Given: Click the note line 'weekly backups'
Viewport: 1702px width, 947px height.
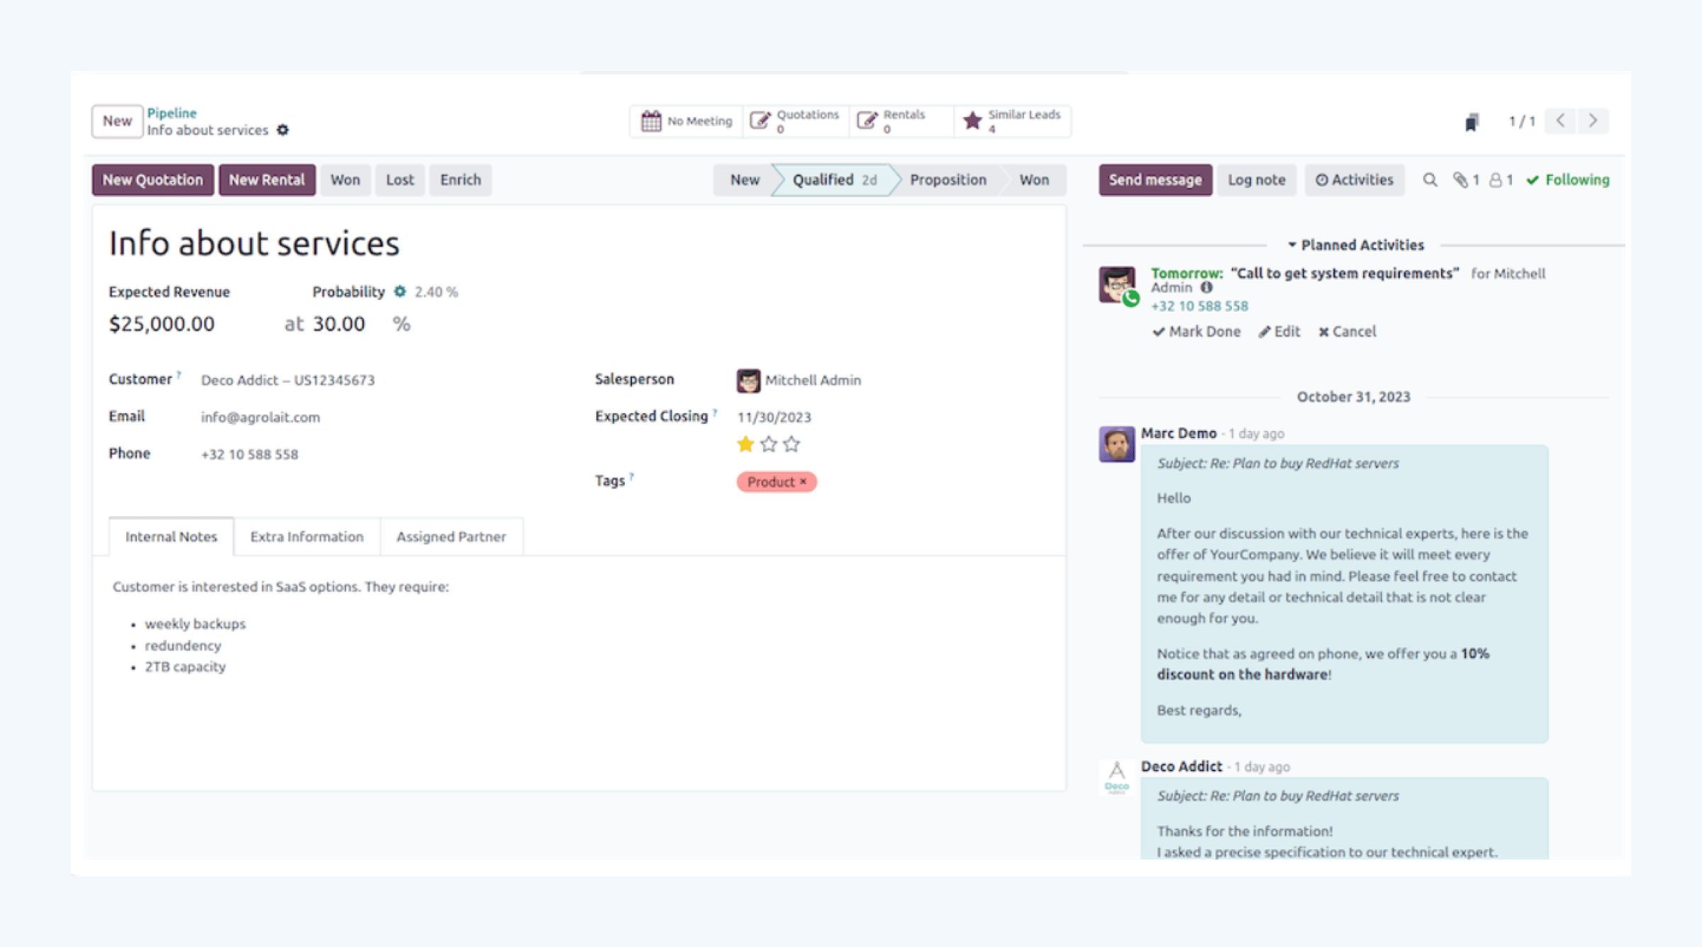Looking at the screenshot, I should (x=195, y=624).
